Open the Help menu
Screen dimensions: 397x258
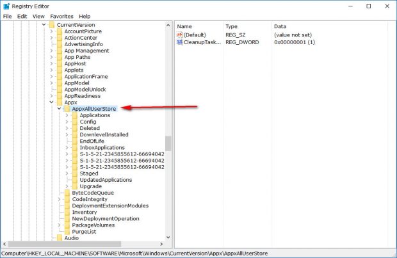pyautogui.click(x=85, y=16)
